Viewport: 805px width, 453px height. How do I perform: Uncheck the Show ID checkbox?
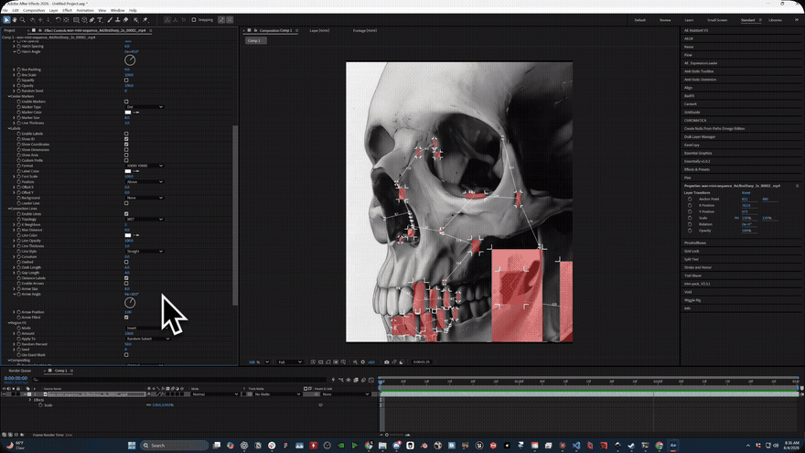pos(126,139)
